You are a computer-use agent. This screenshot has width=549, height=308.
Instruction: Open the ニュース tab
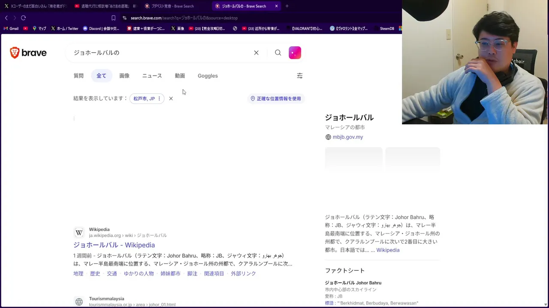coord(152,76)
